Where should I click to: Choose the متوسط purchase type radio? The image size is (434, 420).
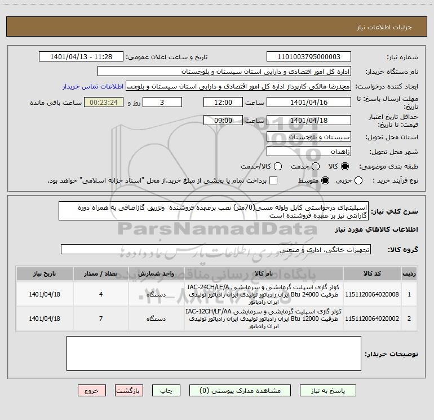click(x=325, y=180)
